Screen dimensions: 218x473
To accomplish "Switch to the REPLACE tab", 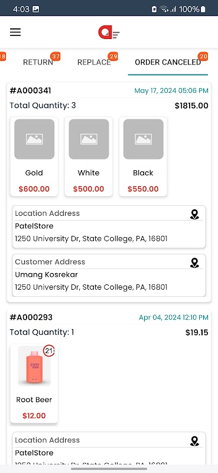I will point(94,62).
